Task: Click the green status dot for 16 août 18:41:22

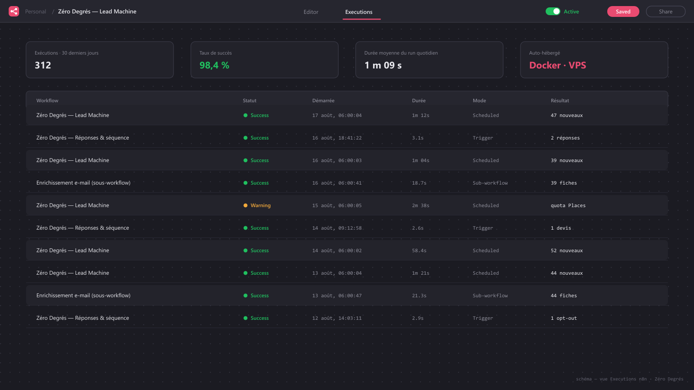Action: 246,138
